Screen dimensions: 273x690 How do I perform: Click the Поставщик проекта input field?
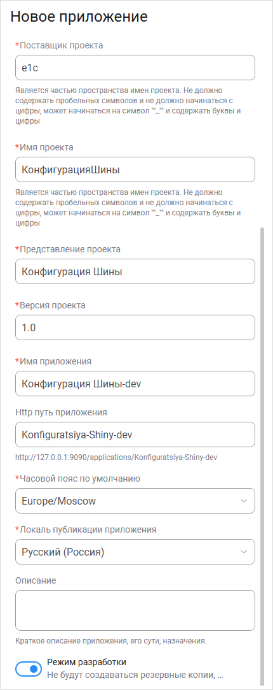tap(135, 68)
